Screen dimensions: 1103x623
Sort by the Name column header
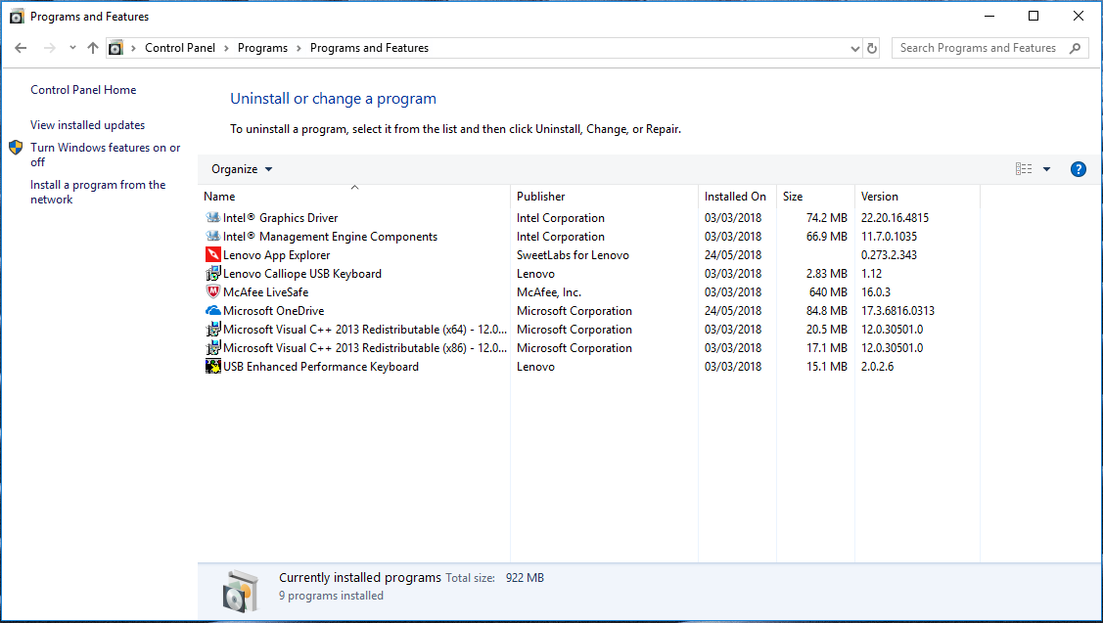354,197
